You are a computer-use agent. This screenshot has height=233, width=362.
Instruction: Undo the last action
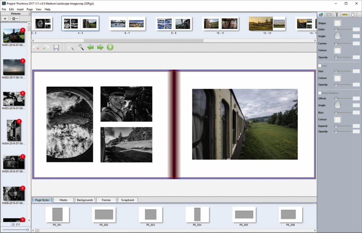(36, 47)
